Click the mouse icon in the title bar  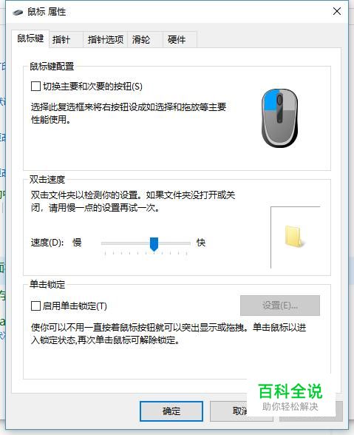pyautogui.click(x=18, y=12)
